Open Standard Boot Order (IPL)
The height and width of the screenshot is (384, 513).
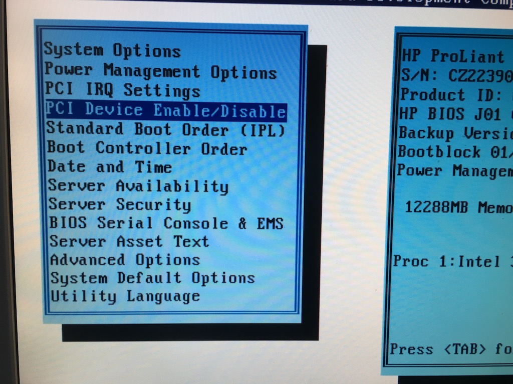coord(165,129)
